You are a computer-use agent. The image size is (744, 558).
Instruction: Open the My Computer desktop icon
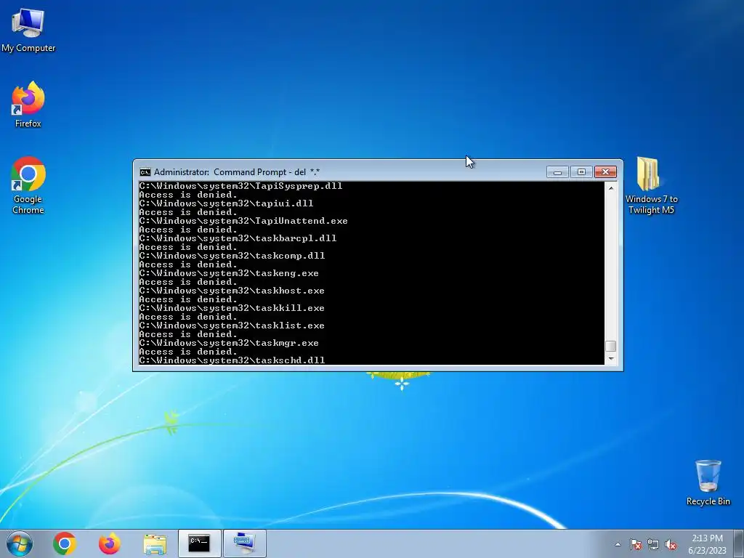pyautogui.click(x=28, y=31)
